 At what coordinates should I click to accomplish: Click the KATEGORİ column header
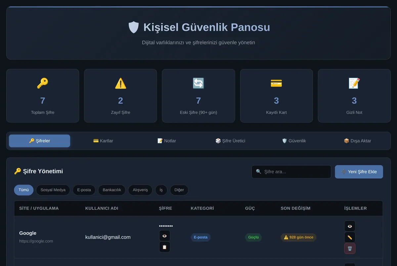pyautogui.click(x=202, y=208)
